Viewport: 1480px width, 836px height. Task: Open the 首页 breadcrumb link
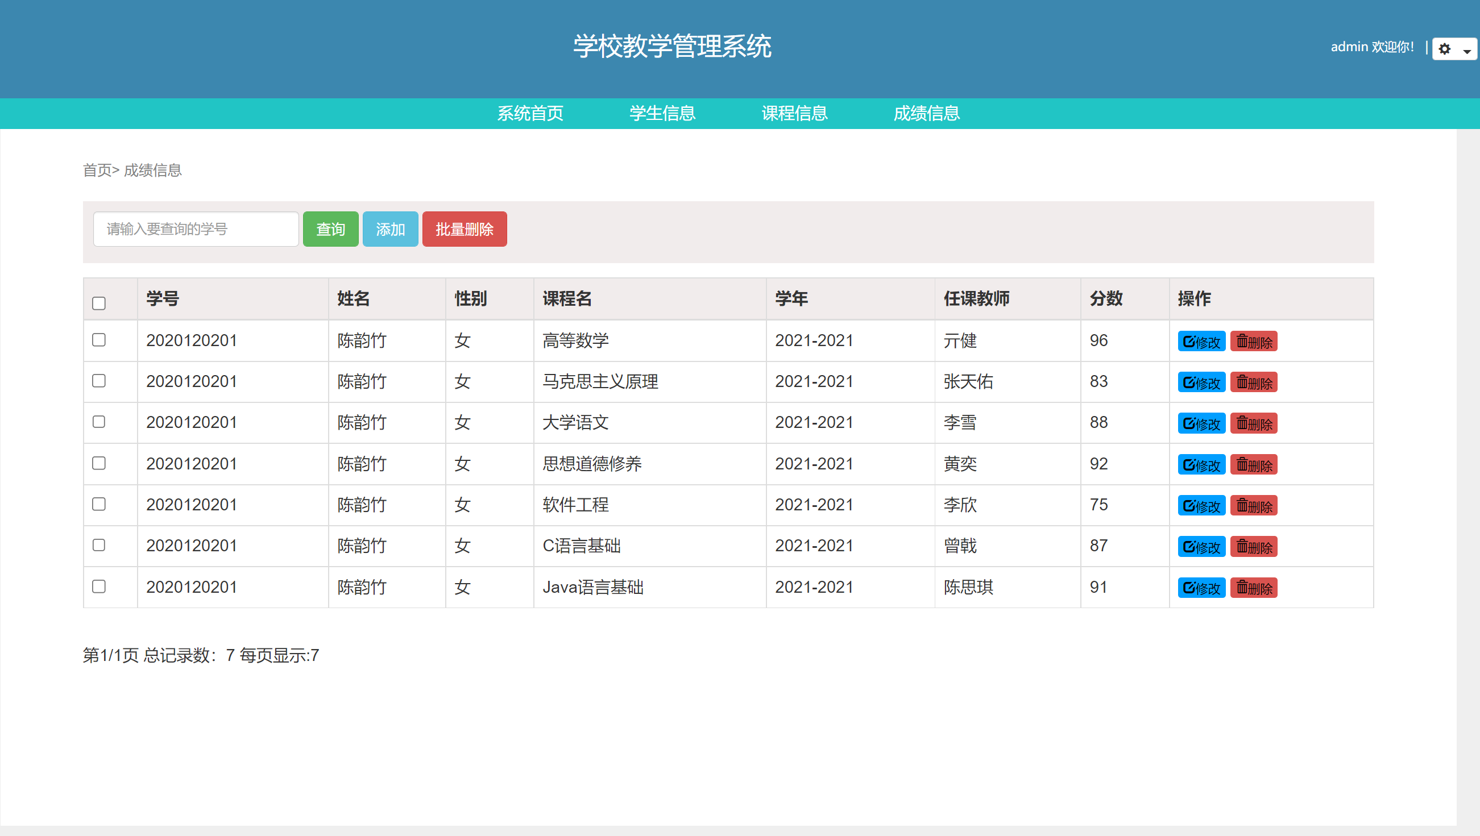pos(98,170)
